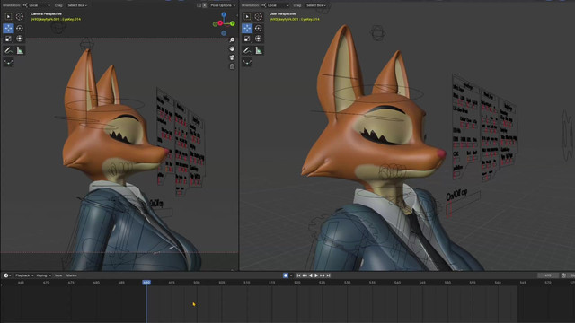Viewport: 575px width, 323px height.
Task: Toggle the preview range clock icon
Action: click(x=563, y=275)
